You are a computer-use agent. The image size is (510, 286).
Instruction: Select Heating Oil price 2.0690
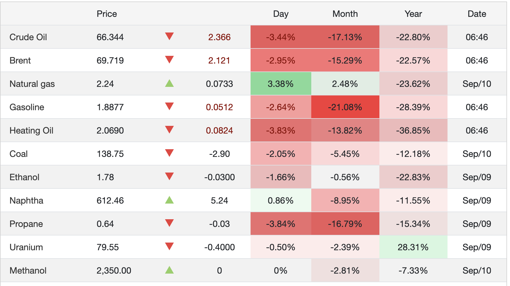(x=110, y=131)
